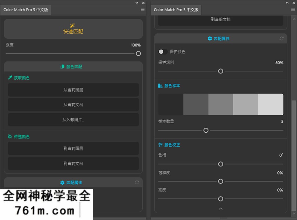
Task: Click the 颜色样本 swatch icon
Action: (x=160, y=86)
